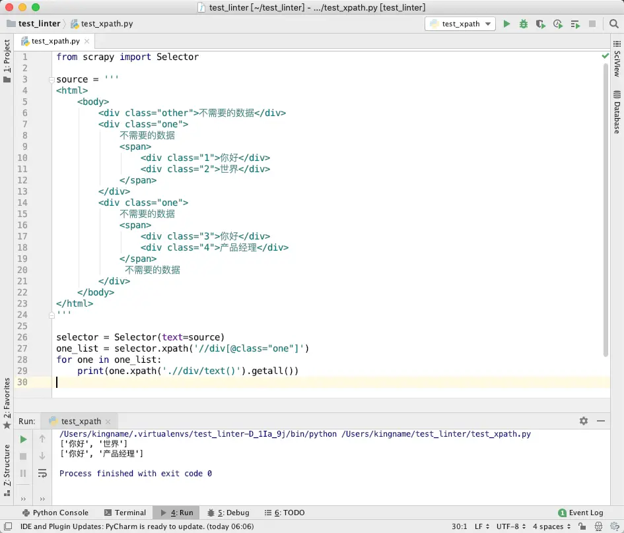The image size is (624, 533).
Task: Open the Project tool window
Action: 7,61
